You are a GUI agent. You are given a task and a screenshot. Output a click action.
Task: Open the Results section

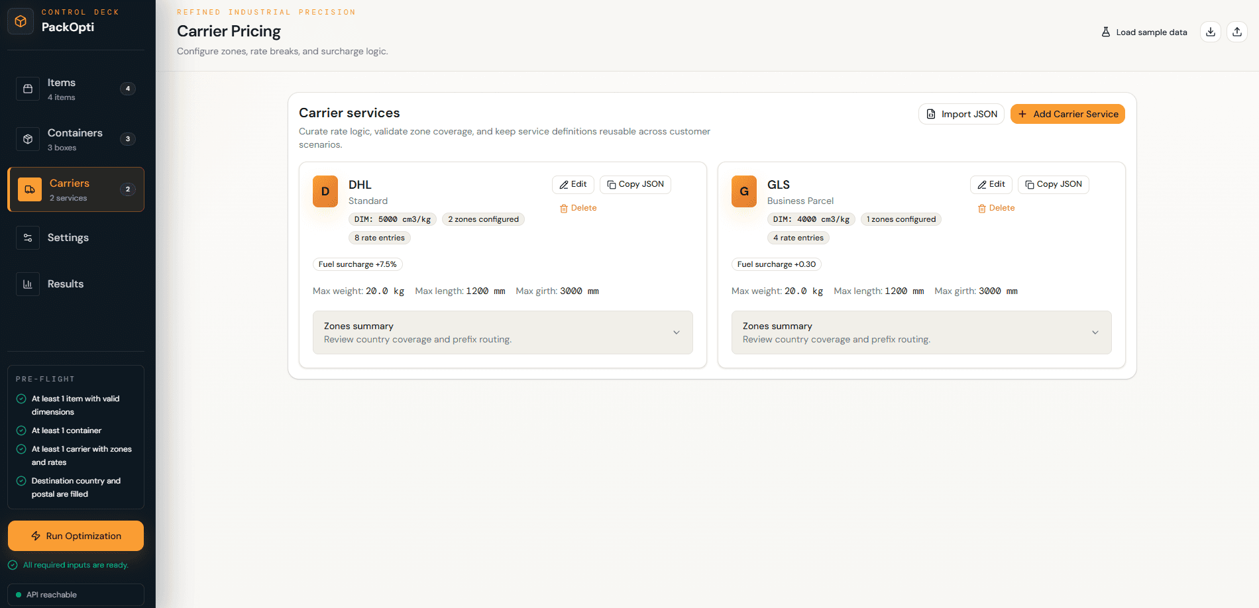(76, 284)
